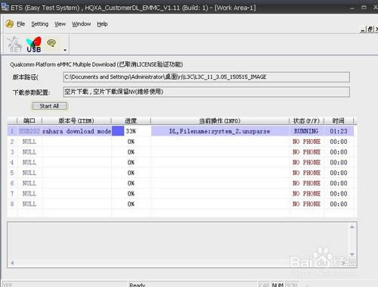Click the DL,Filename:system_2.unsparse cell
Image resolution: width=378 pixels, height=287 pixels.
[220, 131]
